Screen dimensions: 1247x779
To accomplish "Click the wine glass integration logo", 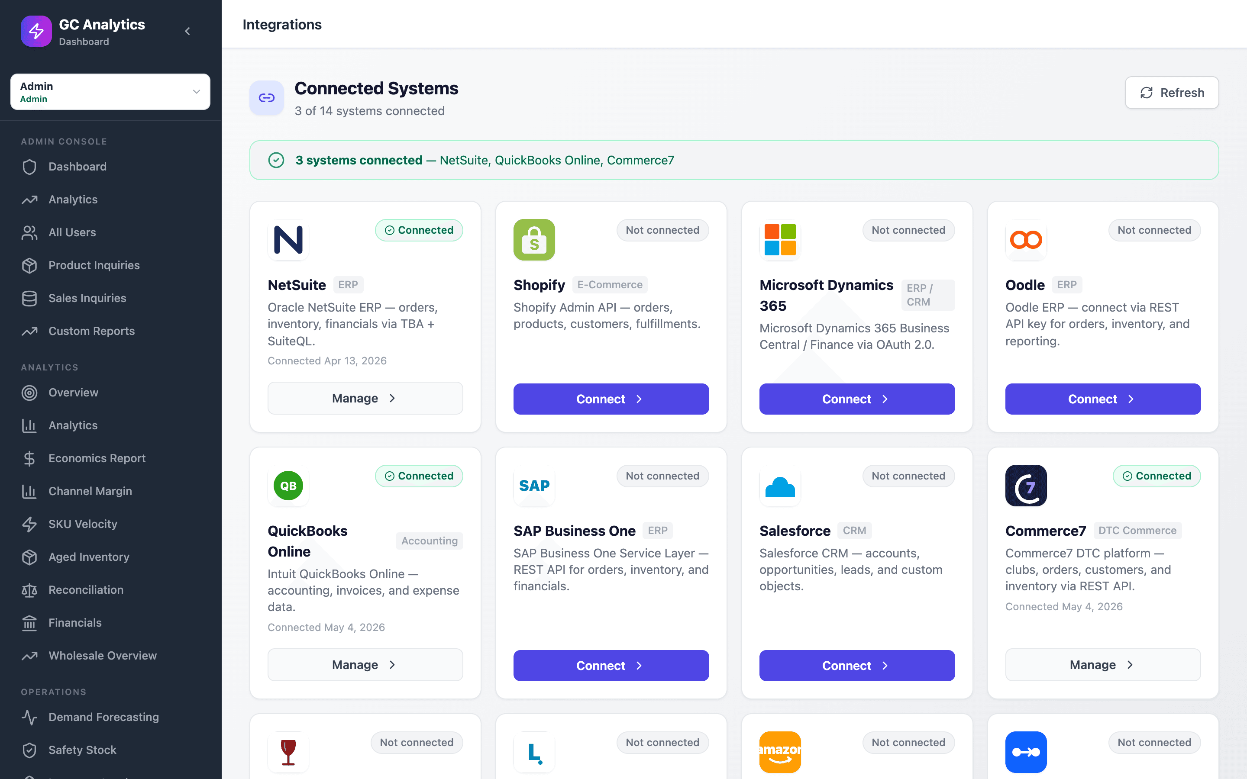I will pyautogui.click(x=288, y=752).
